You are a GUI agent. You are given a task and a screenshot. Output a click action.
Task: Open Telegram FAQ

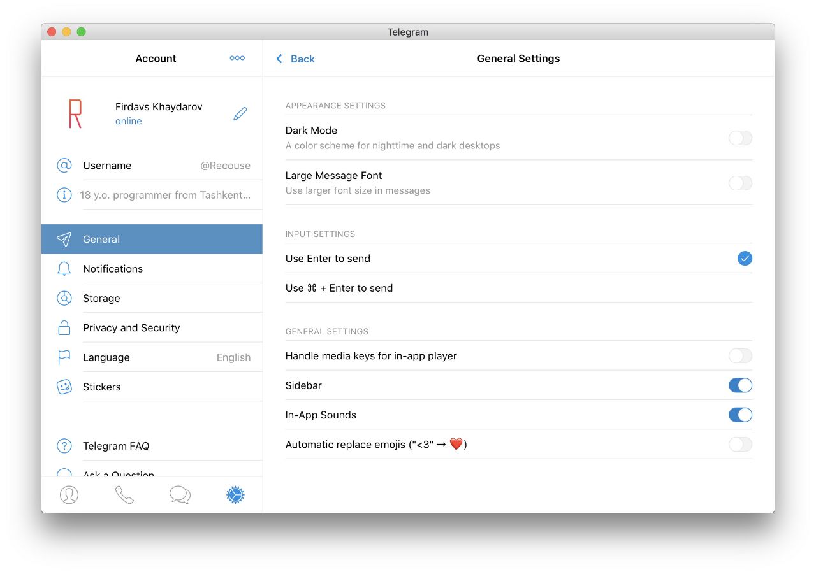coord(152,446)
